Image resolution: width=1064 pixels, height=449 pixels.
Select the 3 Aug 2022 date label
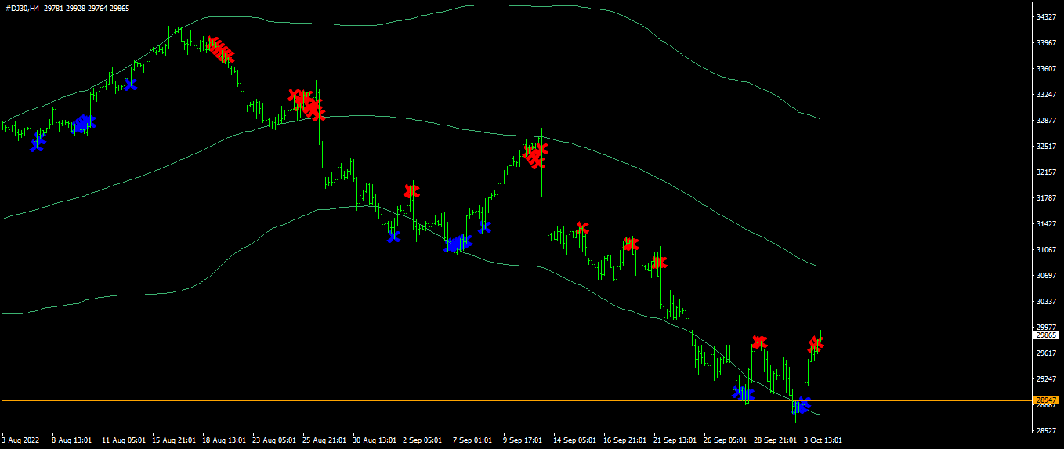20,440
